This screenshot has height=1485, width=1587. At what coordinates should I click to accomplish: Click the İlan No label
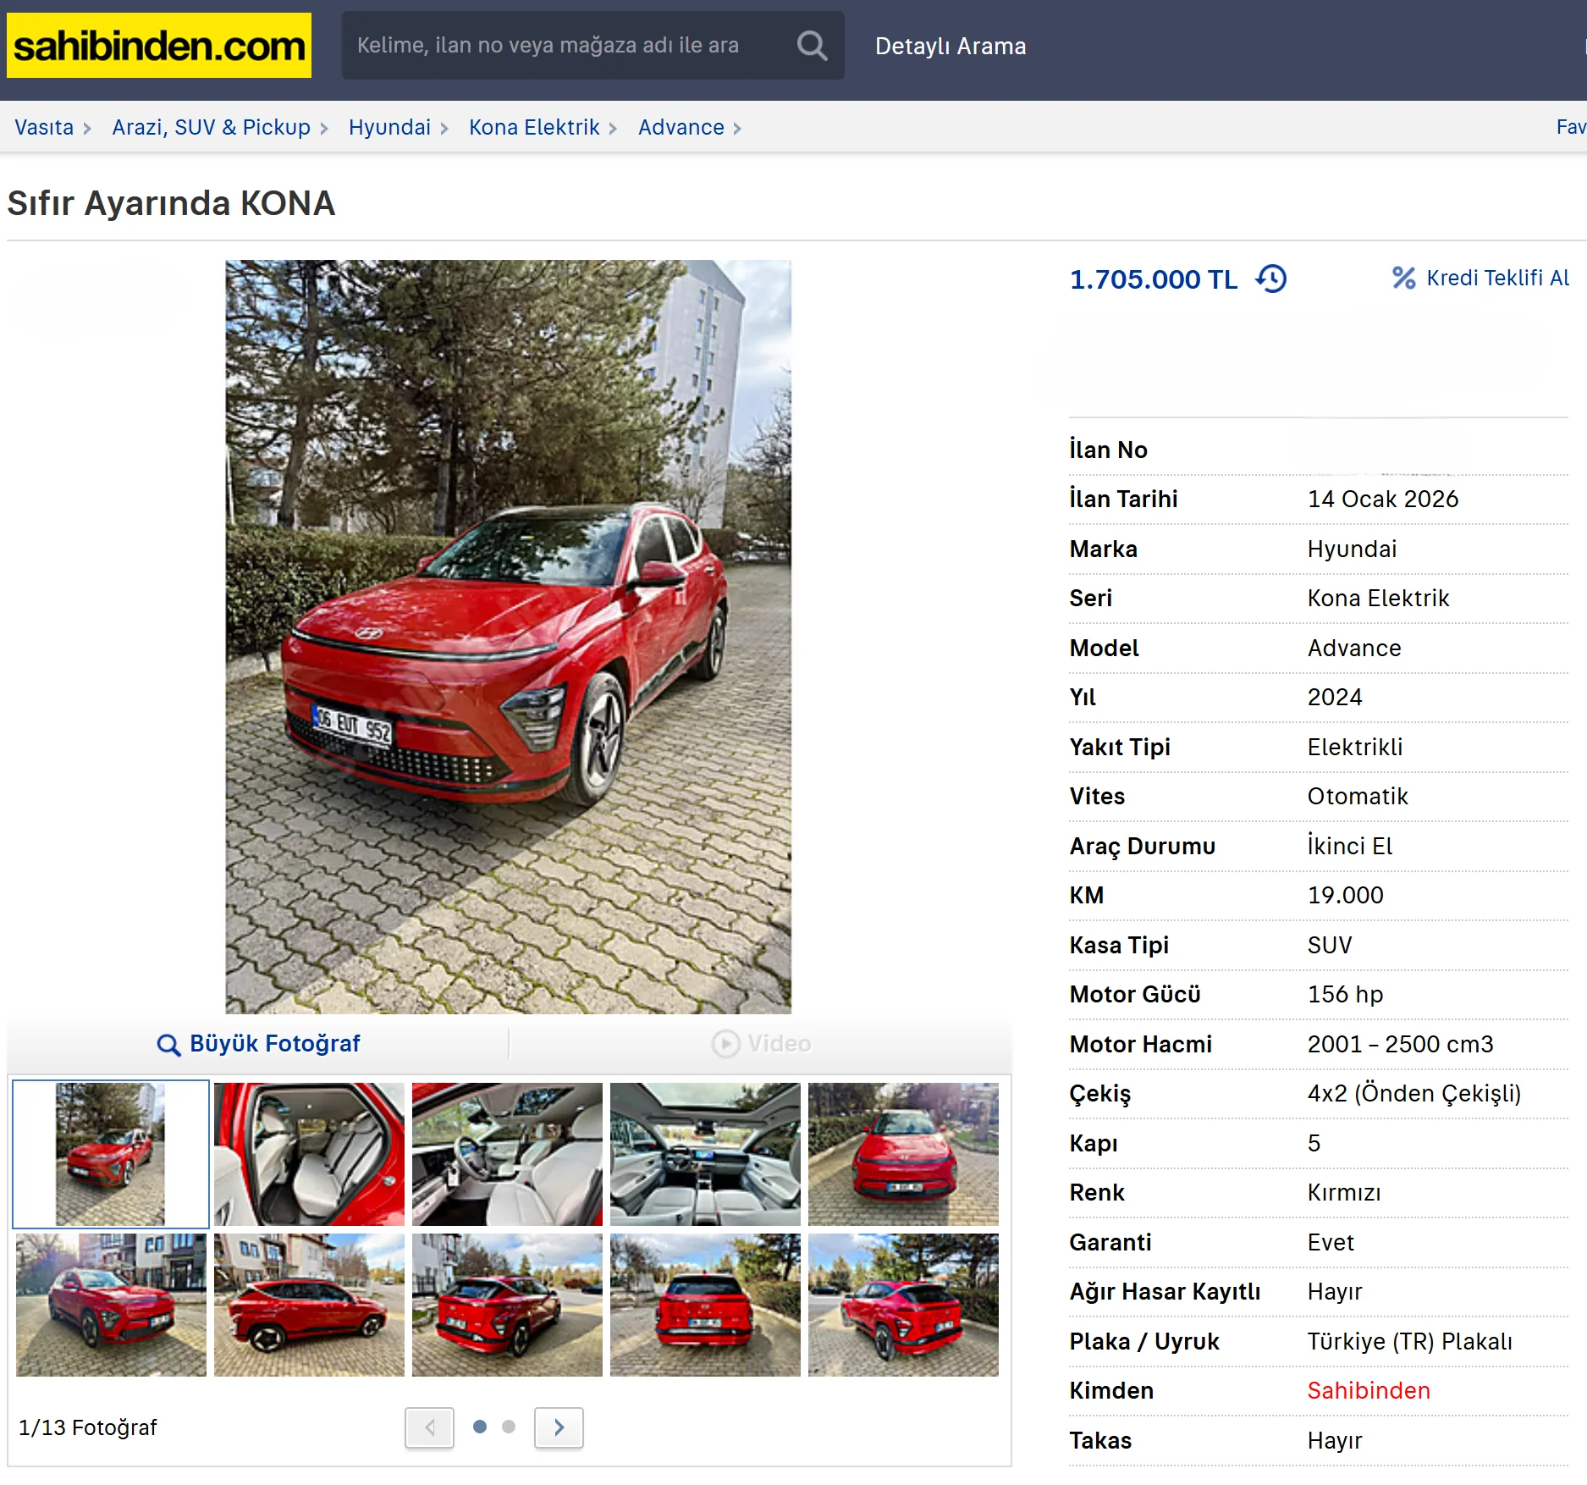pyautogui.click(x=1108, y=450)
